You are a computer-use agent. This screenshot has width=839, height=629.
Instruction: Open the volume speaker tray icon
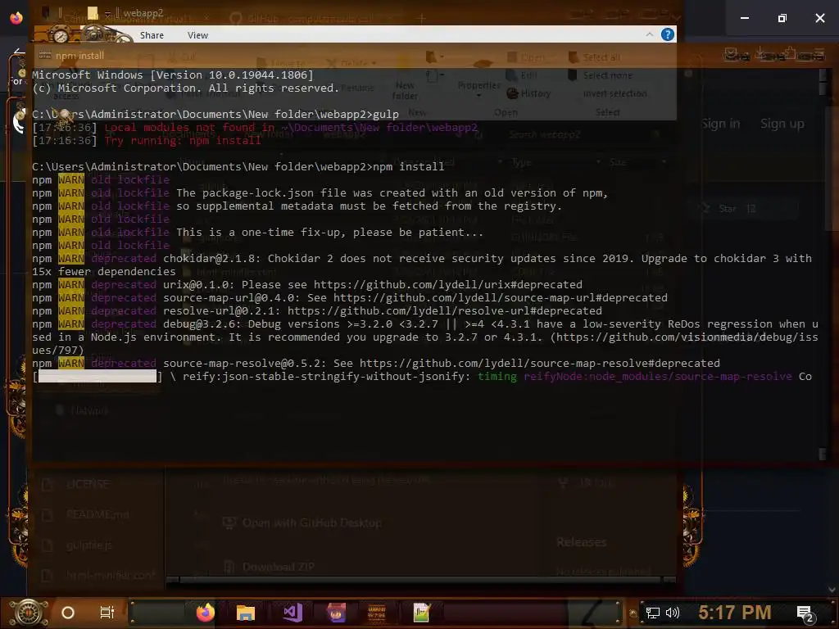[x=673, y=613]
